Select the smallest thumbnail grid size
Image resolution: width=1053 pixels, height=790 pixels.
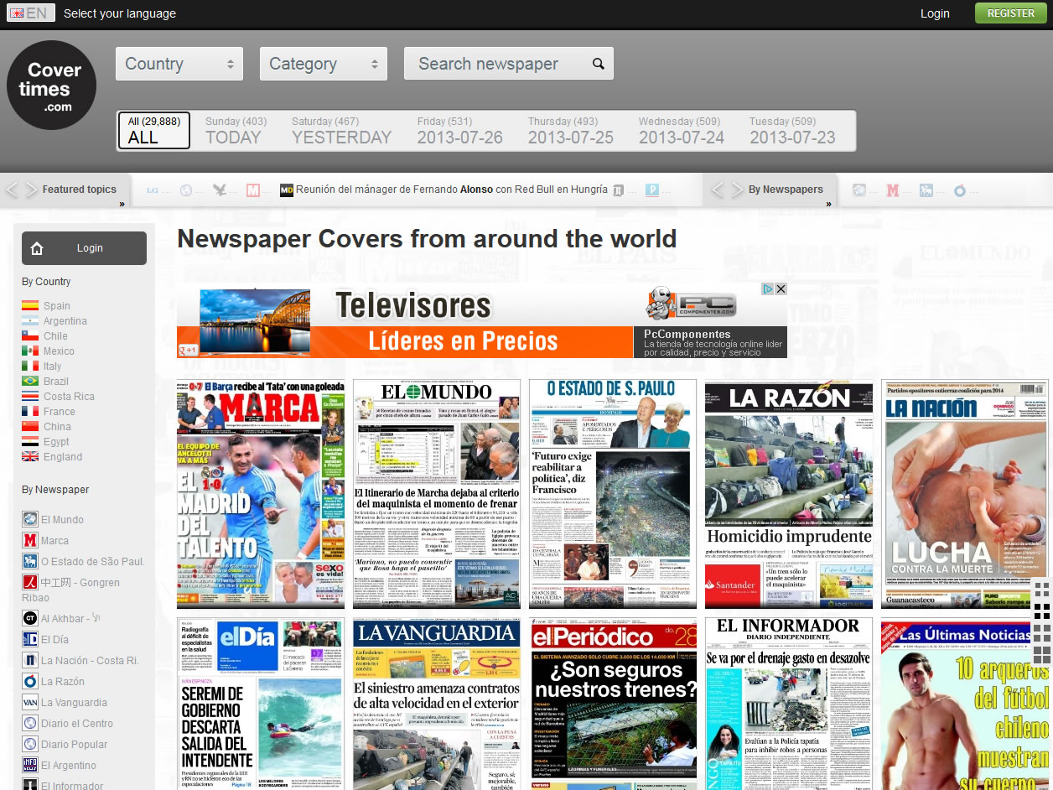(x=1042, y=589)
